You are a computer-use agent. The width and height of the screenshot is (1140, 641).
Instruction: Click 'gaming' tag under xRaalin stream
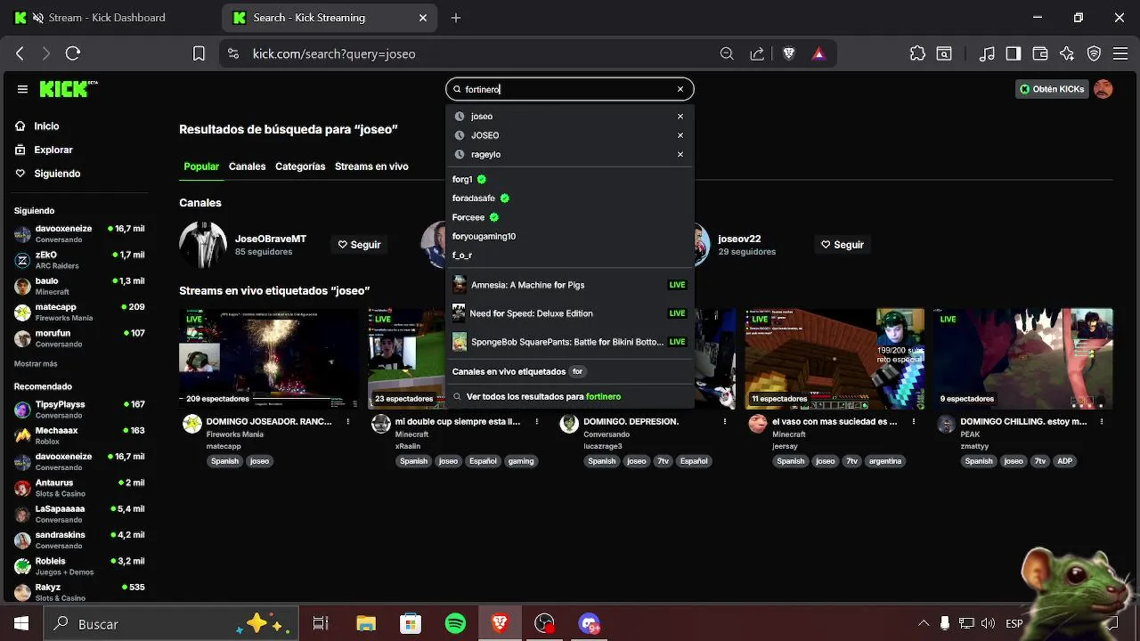click(x=521, y=461)
